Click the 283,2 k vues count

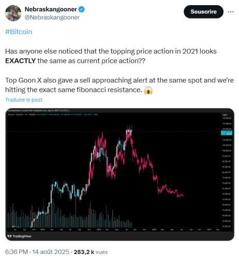coord(91,252)
